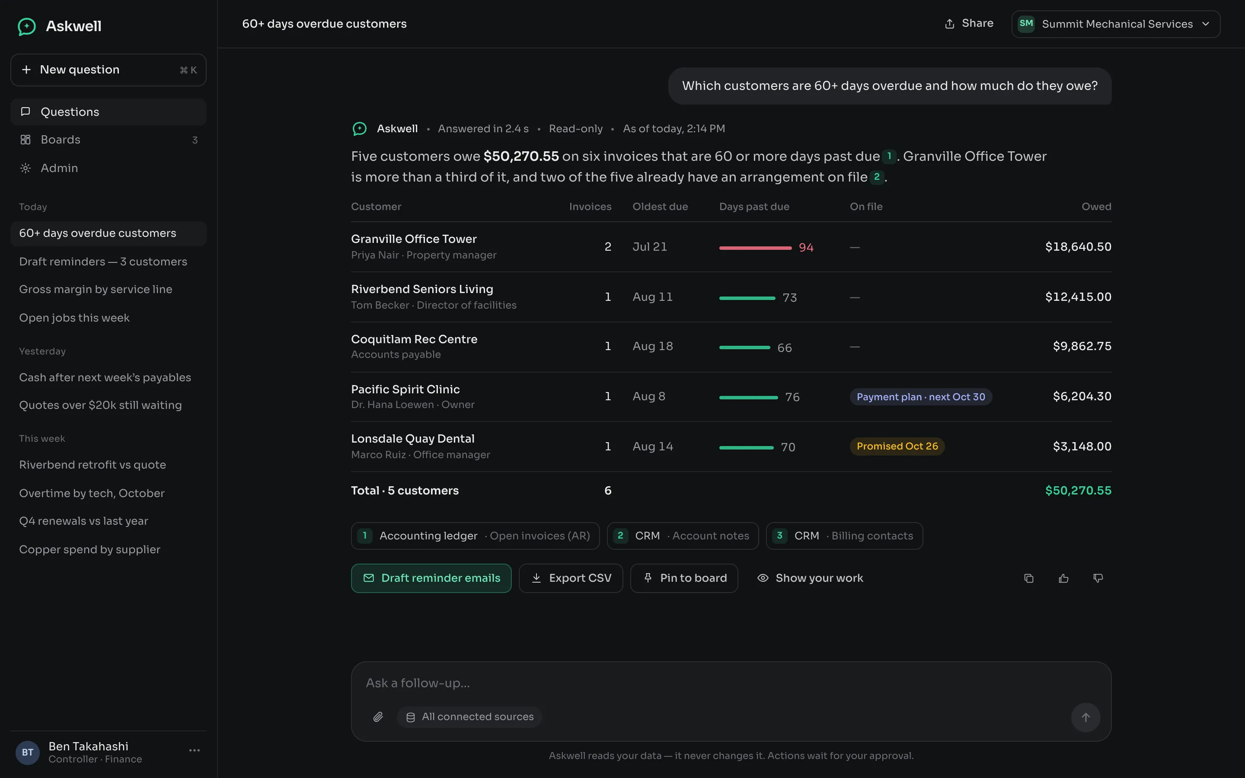
Task: Give thumbs down on the answer
Action: (1098, 578)
